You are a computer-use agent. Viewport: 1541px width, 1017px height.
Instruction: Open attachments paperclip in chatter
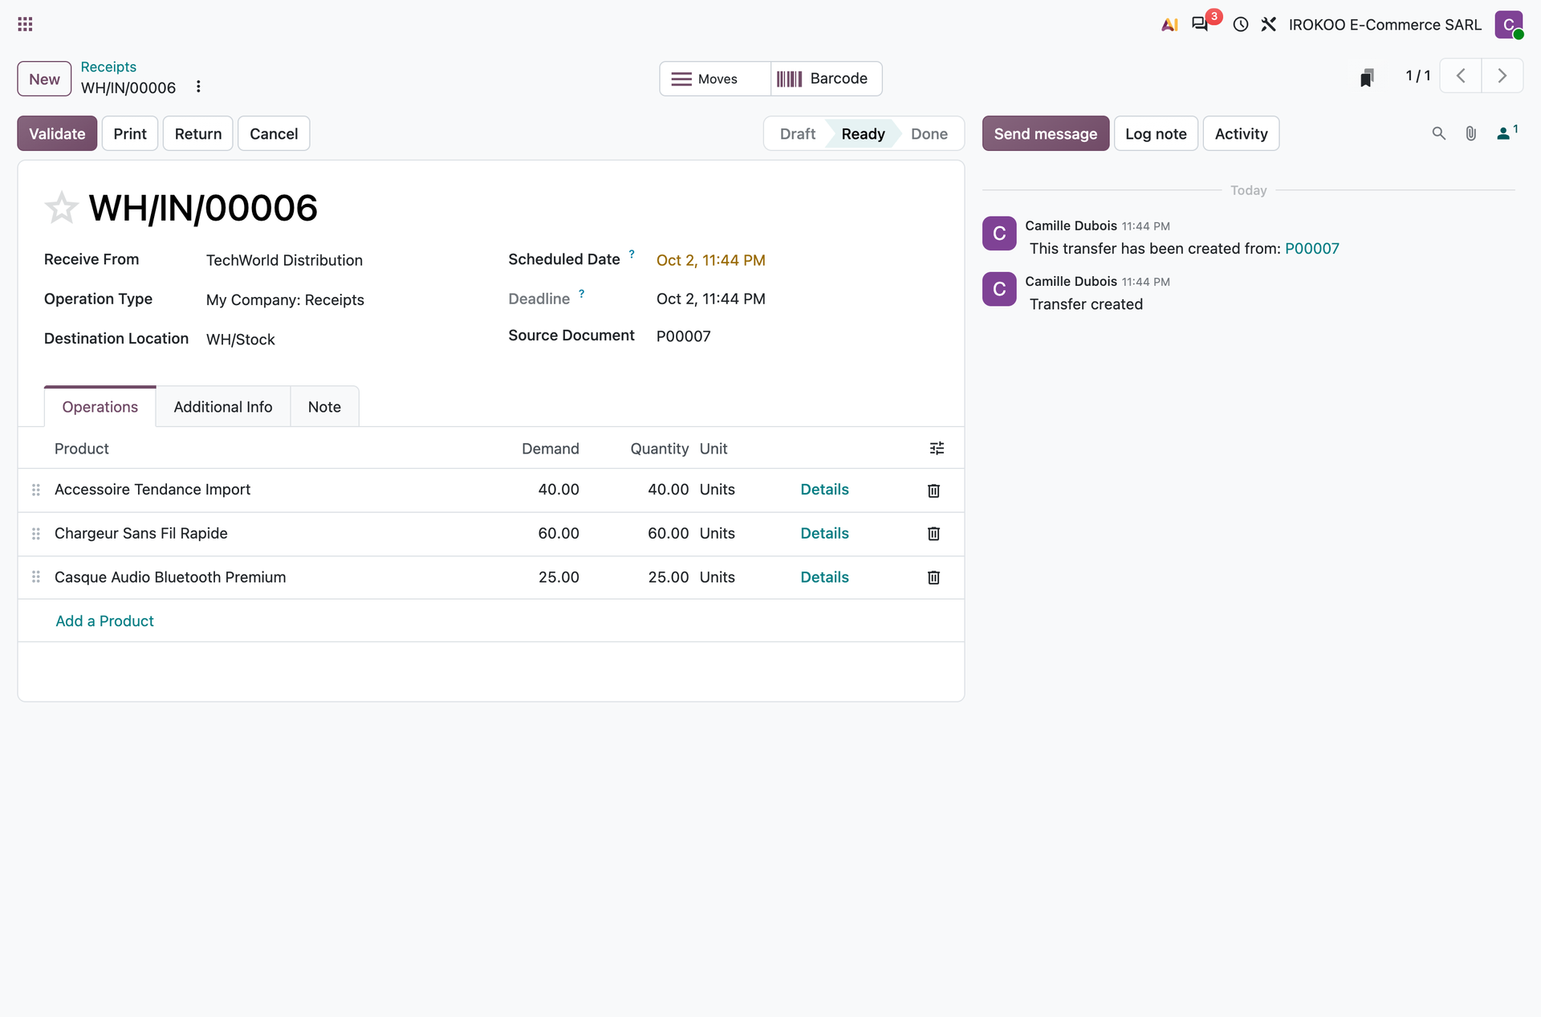click(1470, 133)
